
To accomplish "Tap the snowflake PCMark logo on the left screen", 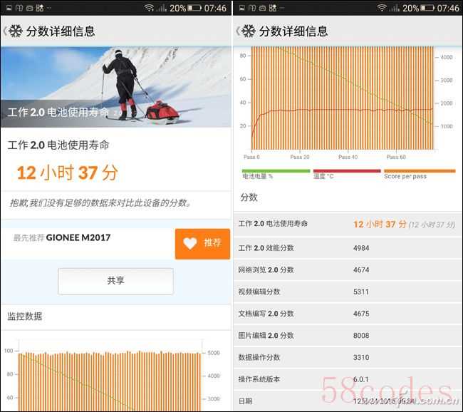I will click(16, 31).
